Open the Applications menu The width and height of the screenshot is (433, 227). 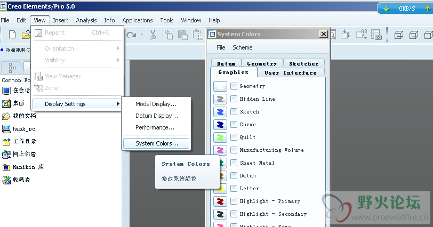(x=137, y=20)
